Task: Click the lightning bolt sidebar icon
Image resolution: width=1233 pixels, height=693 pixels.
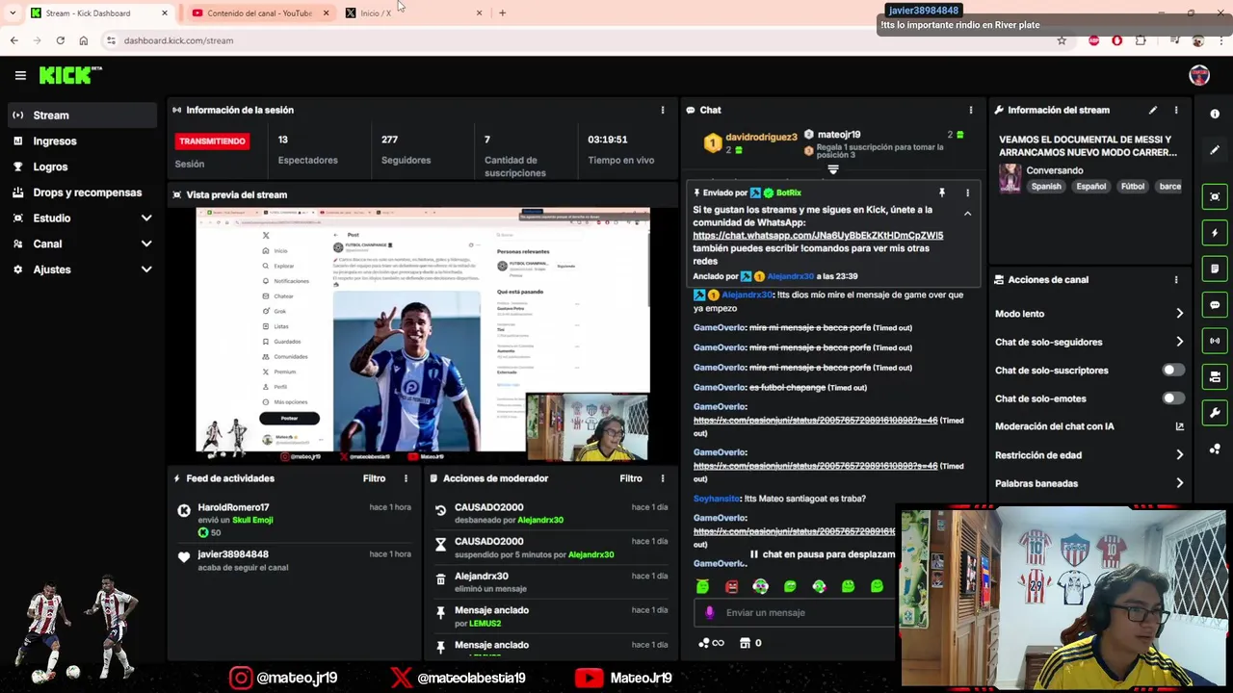Action: click(x=1215, y=233)
